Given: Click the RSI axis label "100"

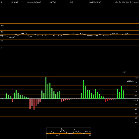Looking at the screenshot, I should [3, 25].
